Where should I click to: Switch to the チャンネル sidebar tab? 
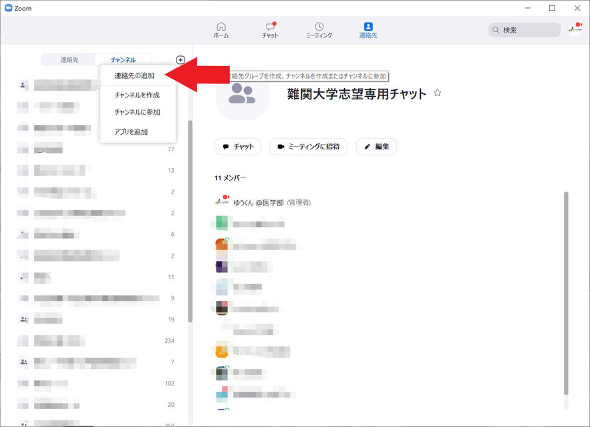[123, 60]
